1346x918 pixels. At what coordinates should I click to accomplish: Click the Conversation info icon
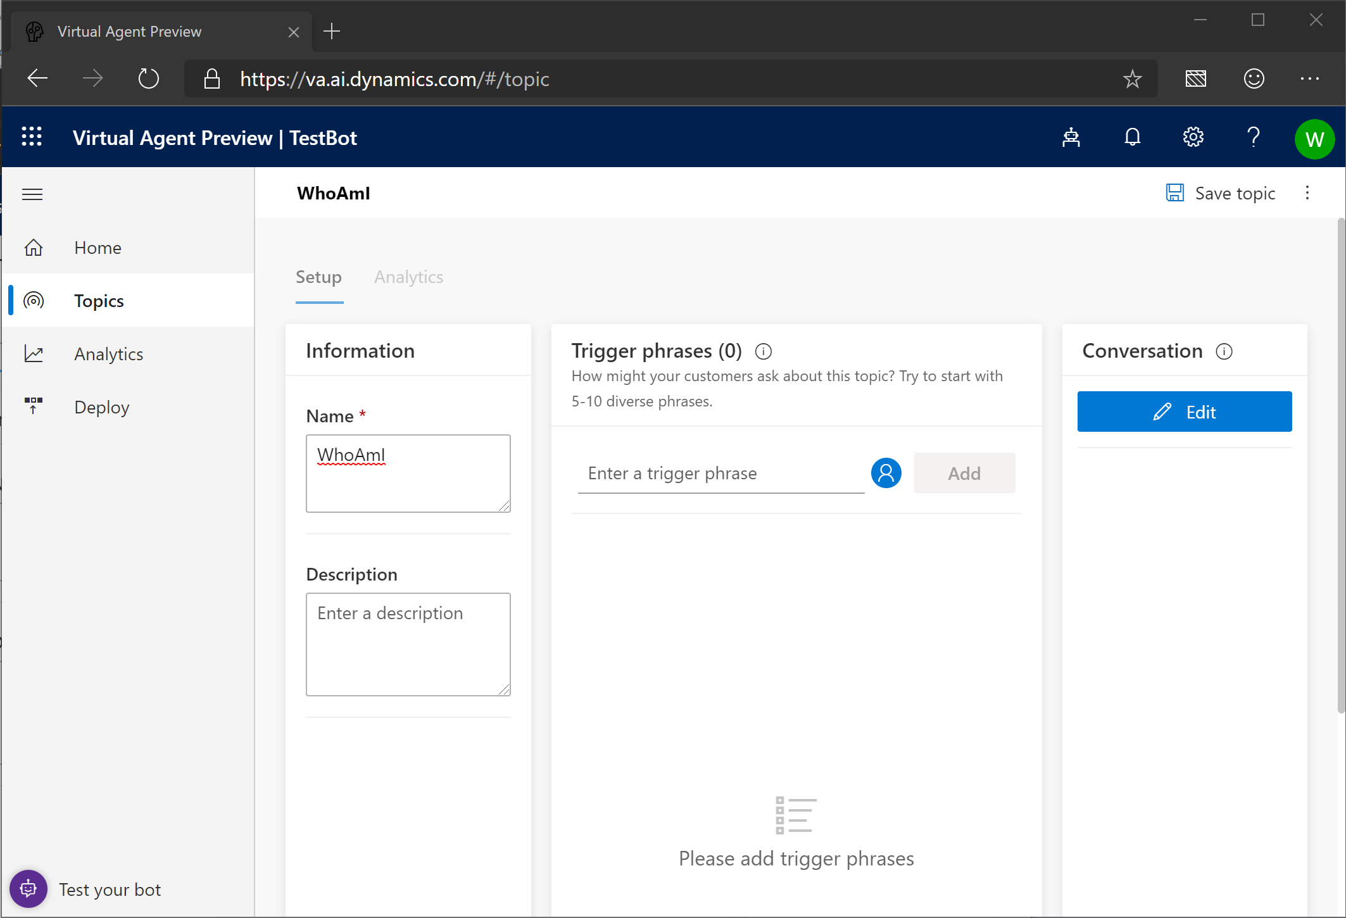coord(1224,351)
